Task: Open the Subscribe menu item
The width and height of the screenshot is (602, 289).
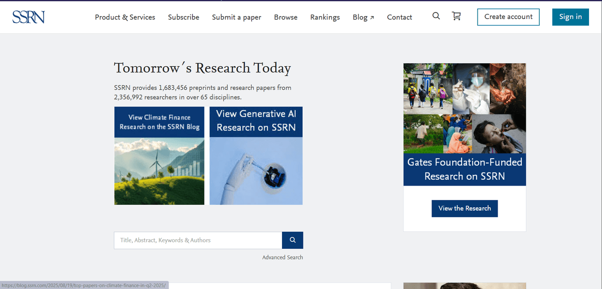Action: [x=184, y=17]
